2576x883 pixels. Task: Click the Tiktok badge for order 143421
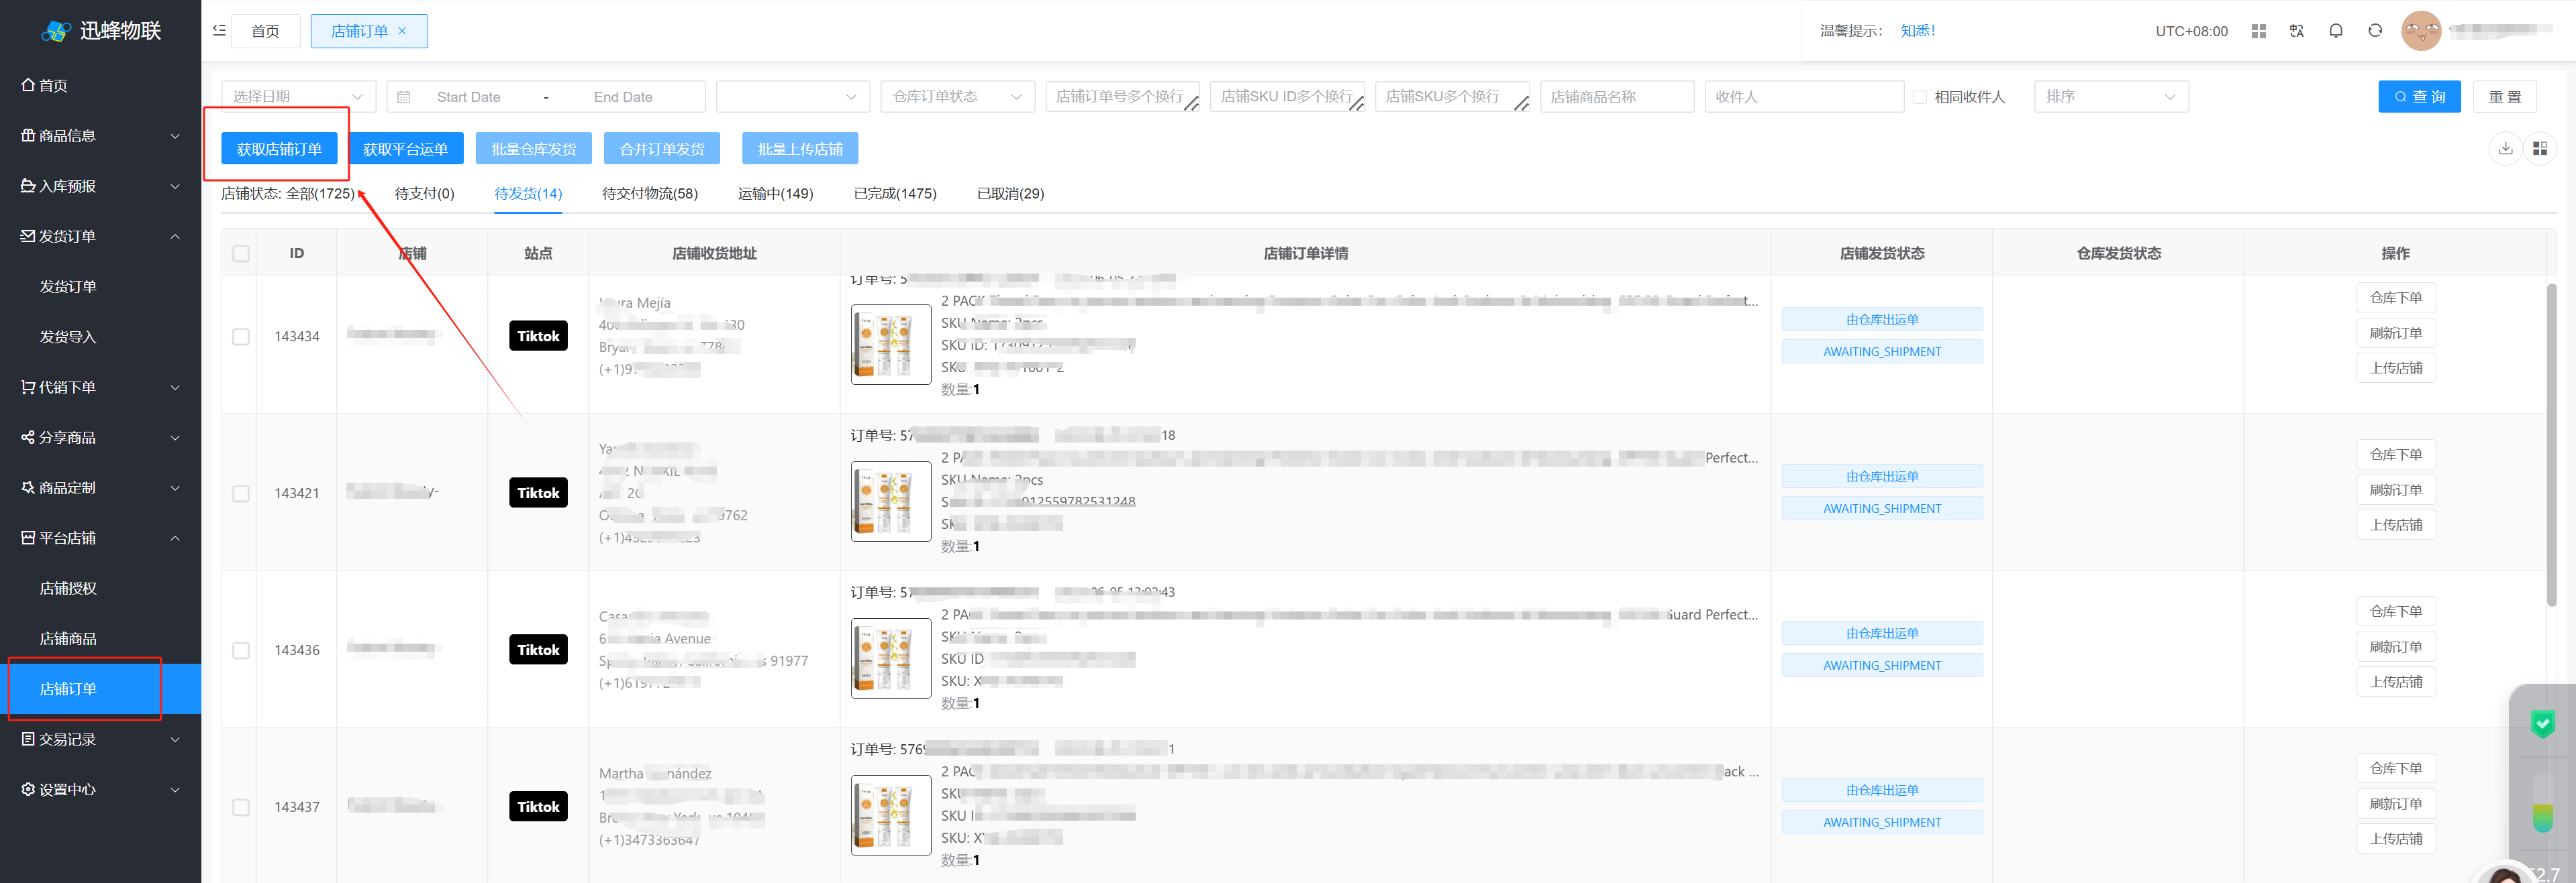[538, 492]
